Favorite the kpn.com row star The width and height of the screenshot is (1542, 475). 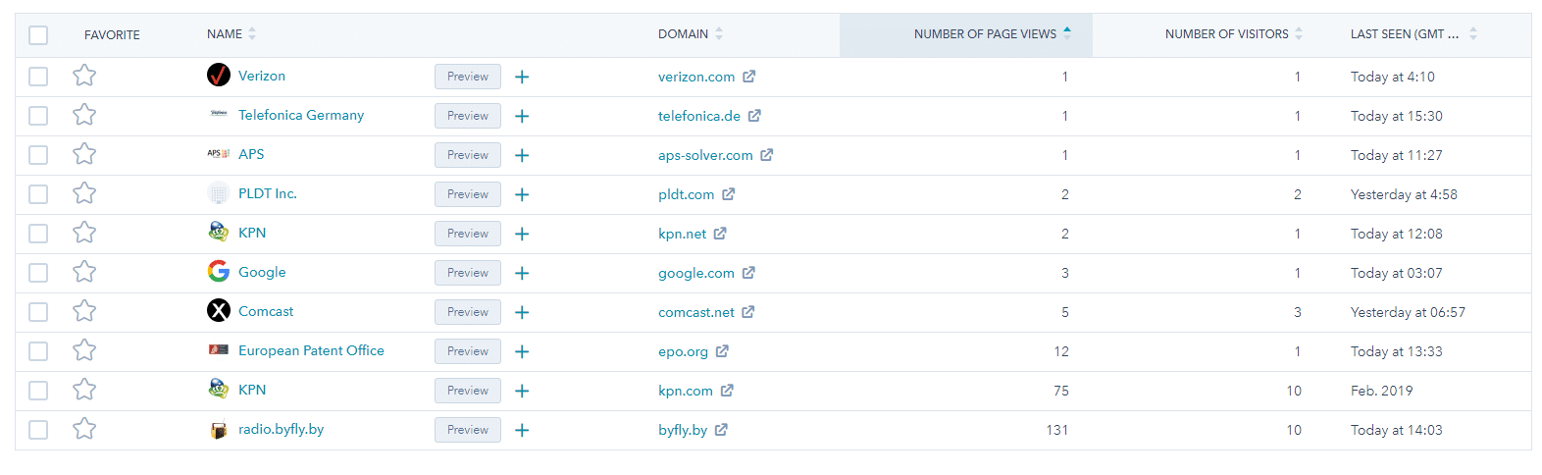coord(84,390)
